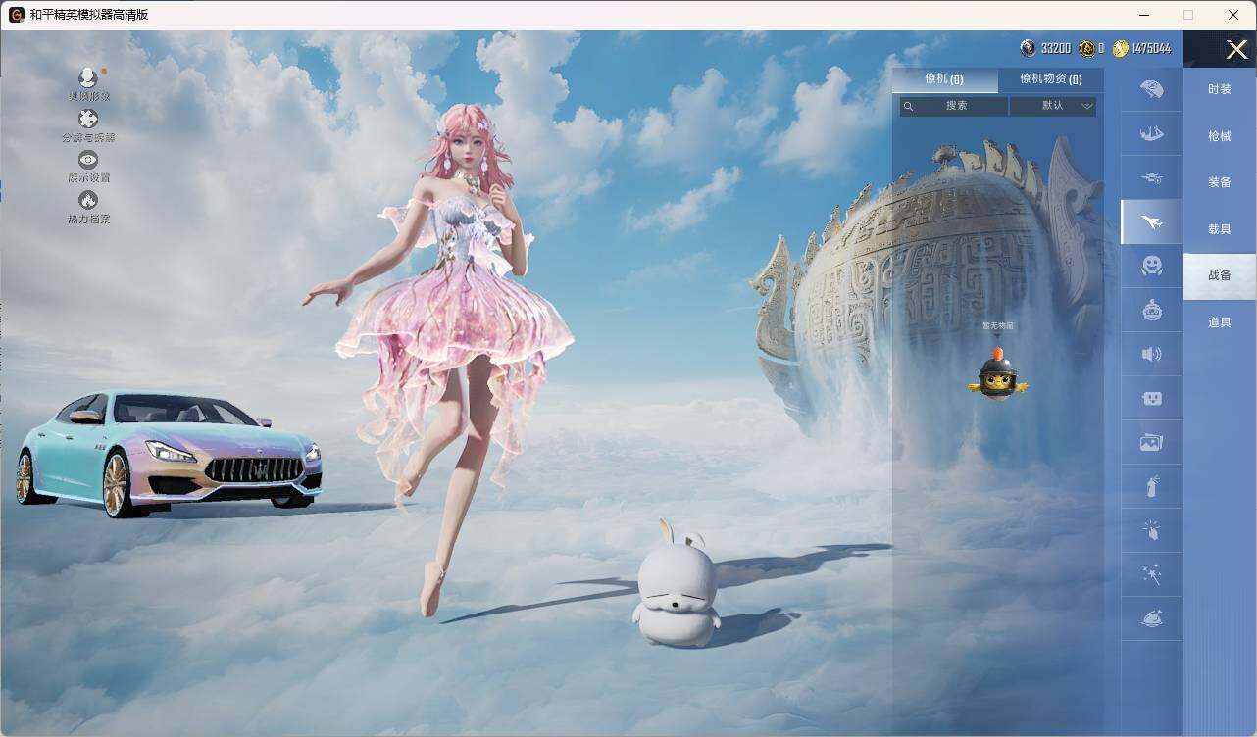The height and width of the screenshot is (737, 1257).
Task: Open the picture gallery category icon
Action: point(1151,443)
